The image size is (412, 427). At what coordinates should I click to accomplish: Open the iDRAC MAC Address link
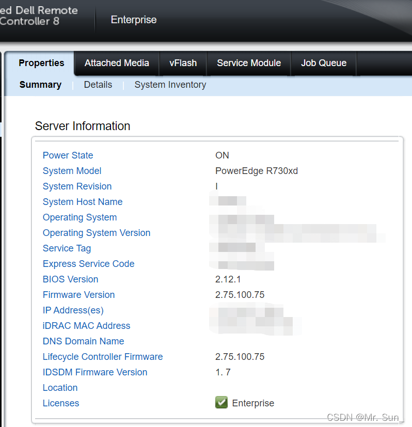click(x=86, y=326)
